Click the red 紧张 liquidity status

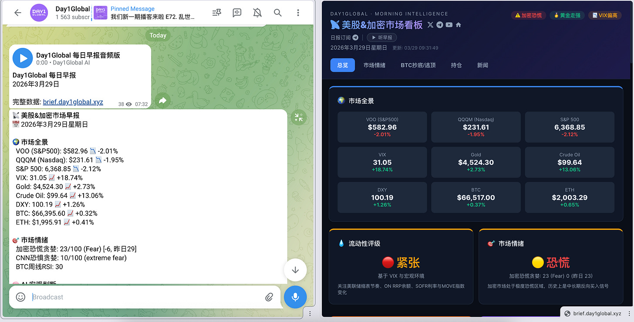[x=401, y=262]
